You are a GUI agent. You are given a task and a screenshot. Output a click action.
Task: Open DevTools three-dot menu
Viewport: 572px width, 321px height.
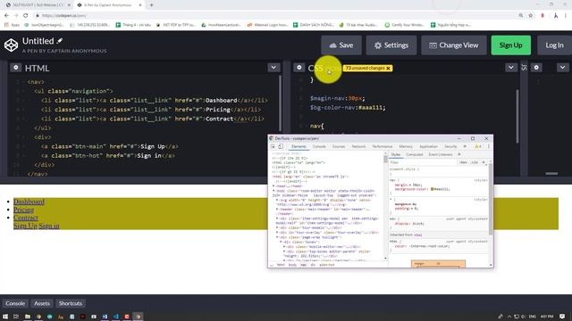[x=489, y=146]
